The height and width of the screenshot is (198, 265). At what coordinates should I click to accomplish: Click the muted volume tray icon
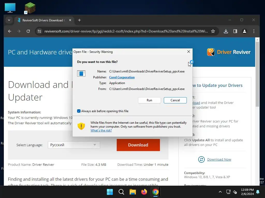click(235, 192)
